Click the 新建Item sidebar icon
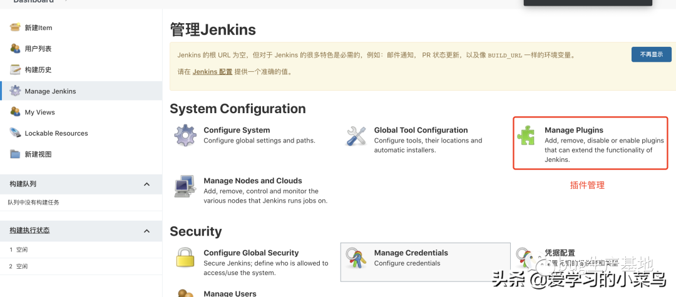The height and width of the screenshot is (297, 676). pos(15,28)
